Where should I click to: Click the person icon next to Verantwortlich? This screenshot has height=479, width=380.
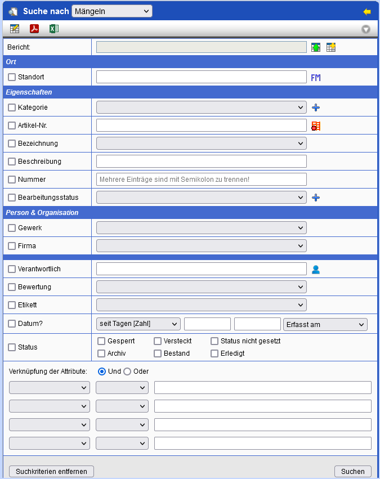tap(316, 269)
